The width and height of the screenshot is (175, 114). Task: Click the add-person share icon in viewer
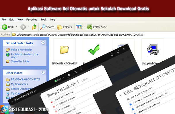coord(69,75)
